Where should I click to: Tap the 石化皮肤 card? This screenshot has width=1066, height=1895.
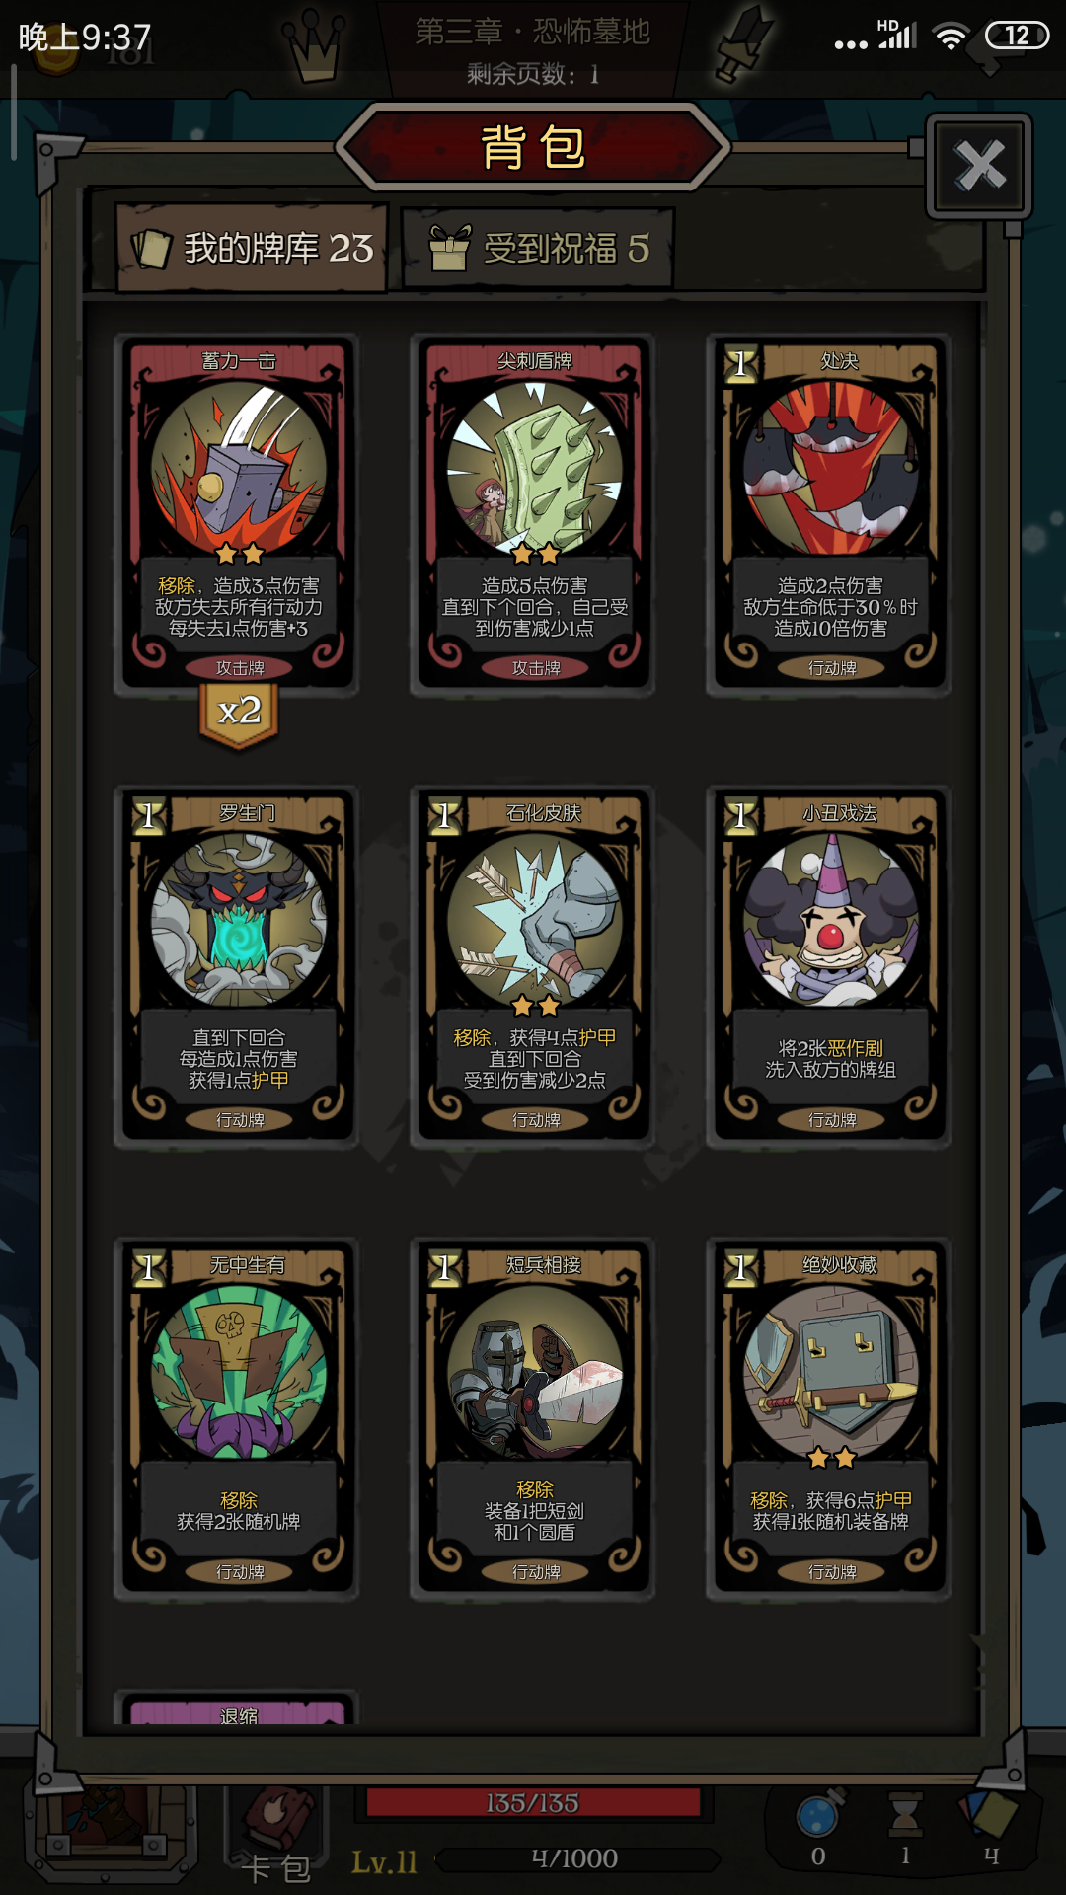pos(534,966)
